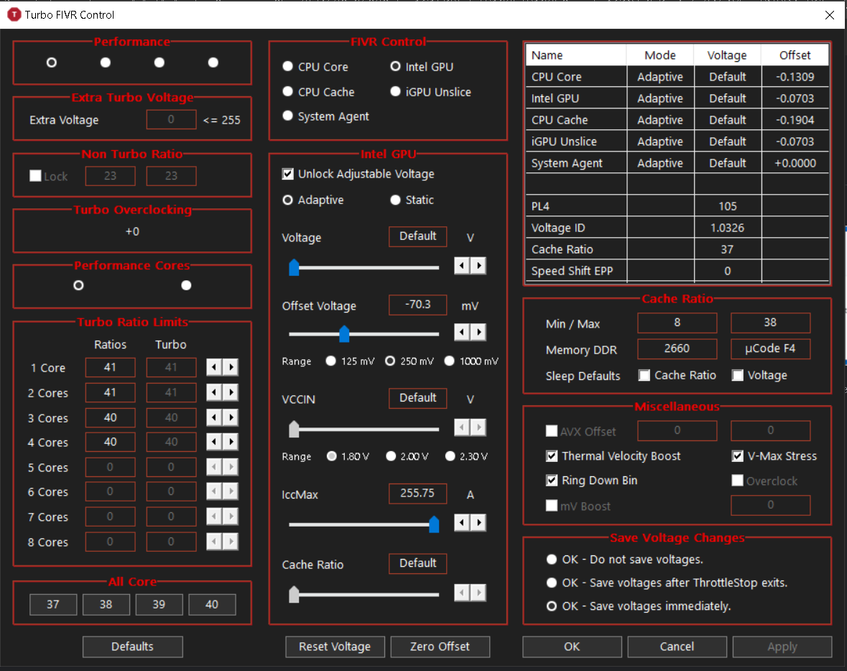The height and width of the screenshot is (671, 847).
Task: Set All Core ratio to 37
Action: coord(53,605)
